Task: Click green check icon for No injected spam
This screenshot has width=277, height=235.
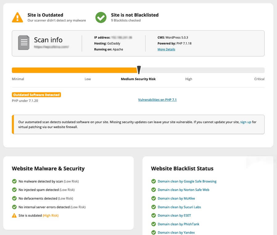Action: click(x=14, y=190)
